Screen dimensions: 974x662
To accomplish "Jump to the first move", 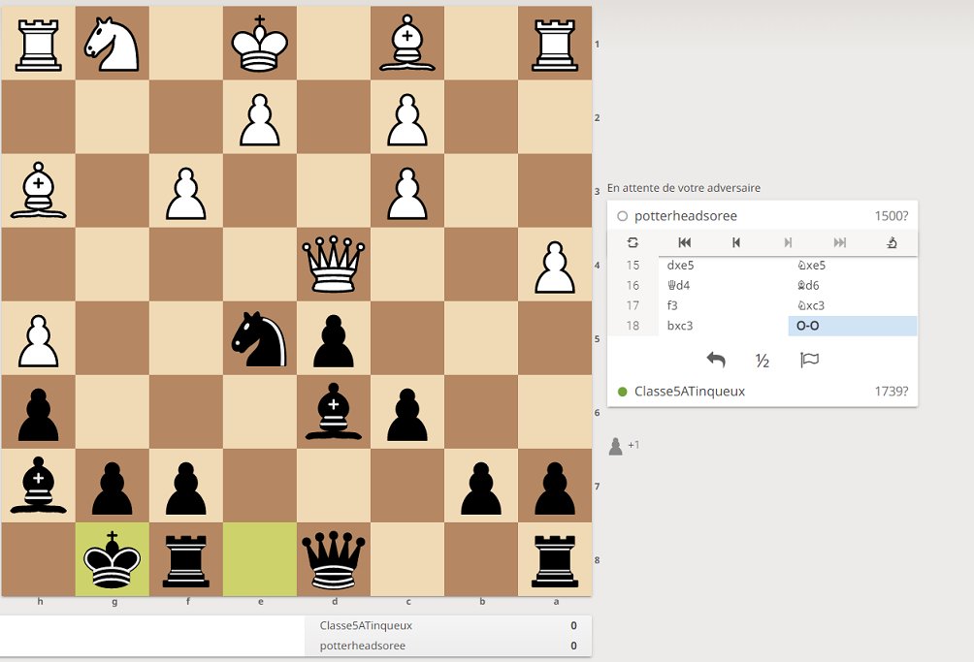I will pos(685,242).
